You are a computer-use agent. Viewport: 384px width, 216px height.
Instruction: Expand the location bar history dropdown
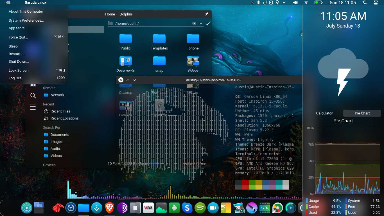[x=201, y=24]
